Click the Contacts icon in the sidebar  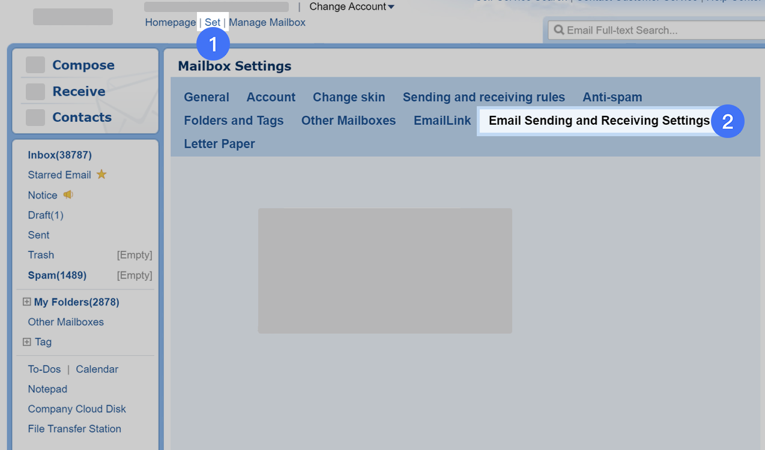[x=37, y=117]
